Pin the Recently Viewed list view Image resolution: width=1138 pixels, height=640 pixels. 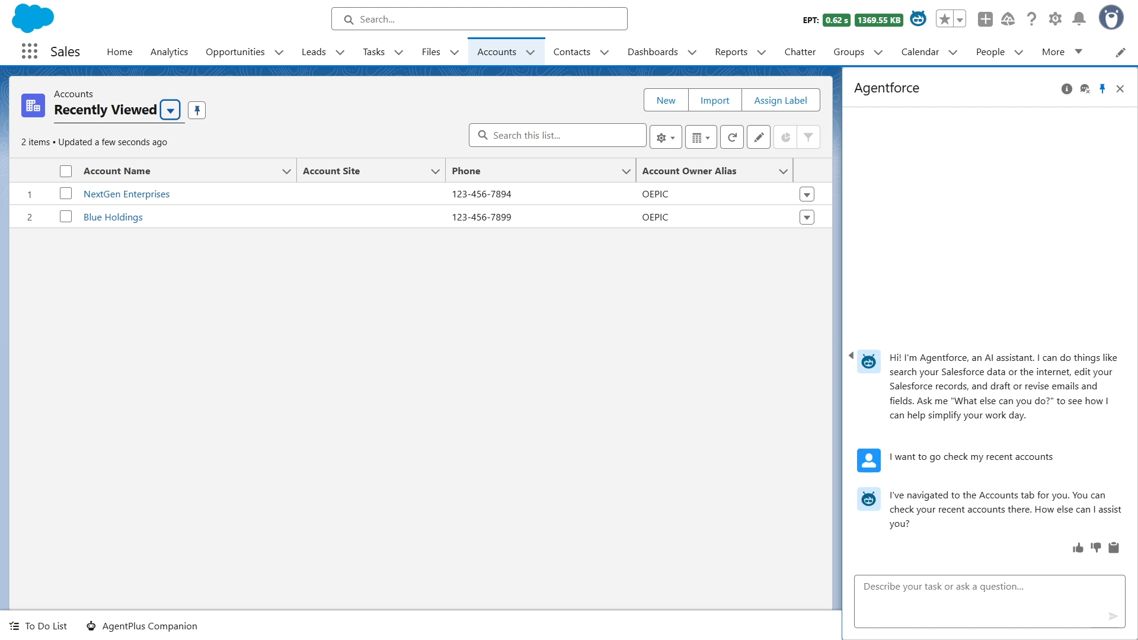pyautogui.click(x=197, y=110)
